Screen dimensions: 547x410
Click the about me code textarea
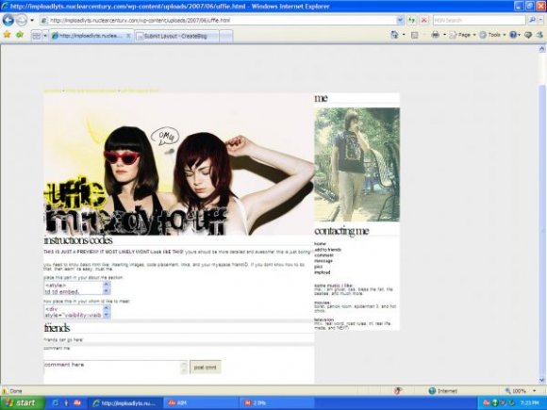click(x=76, y=287)
